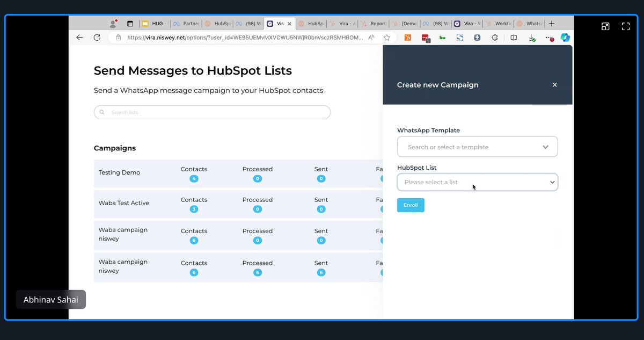
Task: Open the HubSpot extension icon
Action: 408,38
